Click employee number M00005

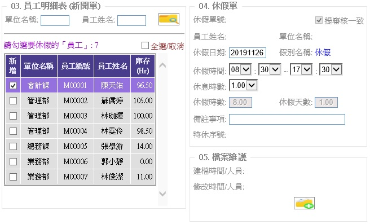click(x=75, y=146)
